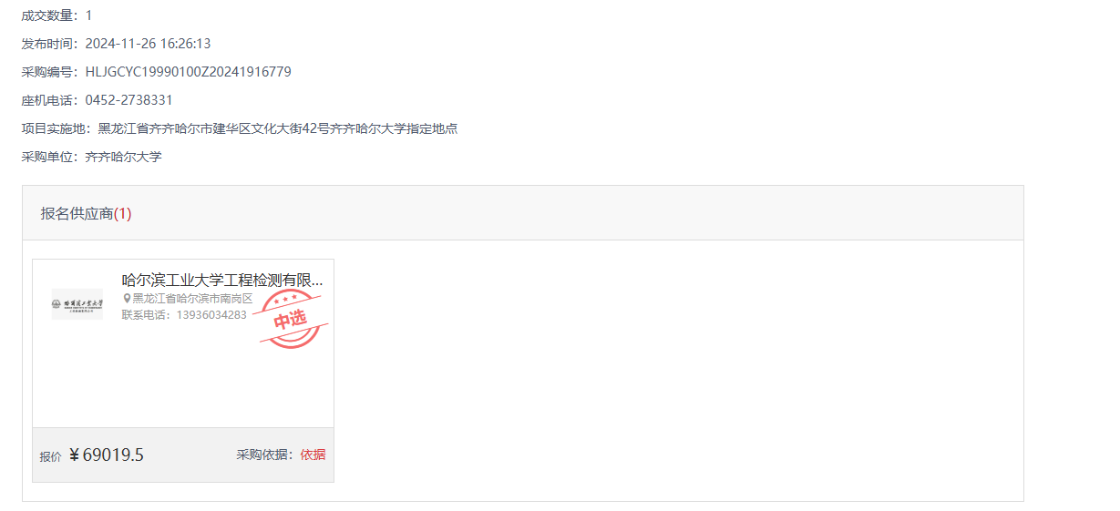Select the contact phone 13936034283
Screen dimensions: 1120x511
[211, 314]
